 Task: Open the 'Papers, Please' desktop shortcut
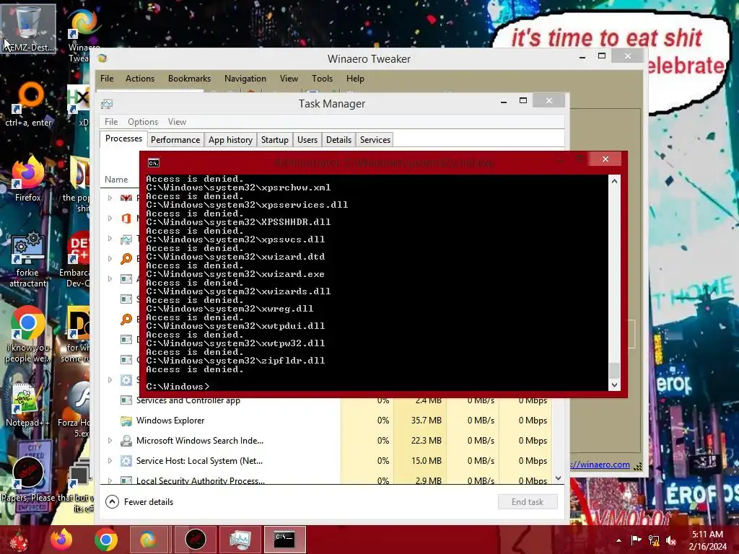tap(28, 478)
